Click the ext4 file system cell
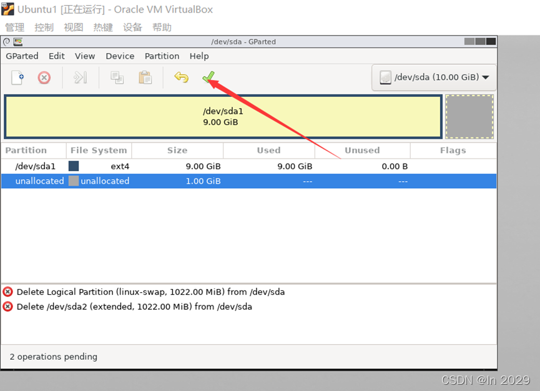Screen dimensions: 540x391 [x=120, y=166]
